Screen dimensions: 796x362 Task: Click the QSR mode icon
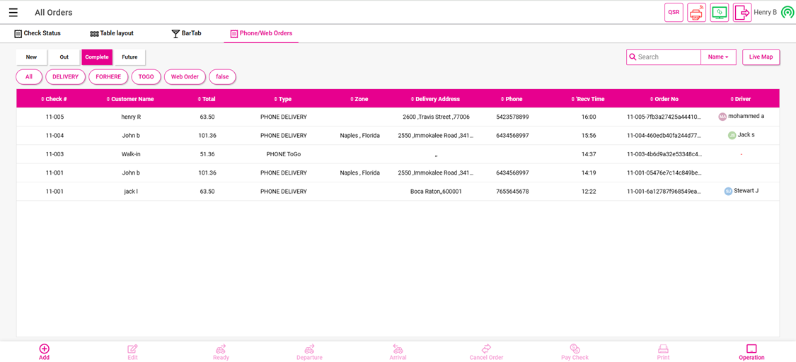point(674,13)
